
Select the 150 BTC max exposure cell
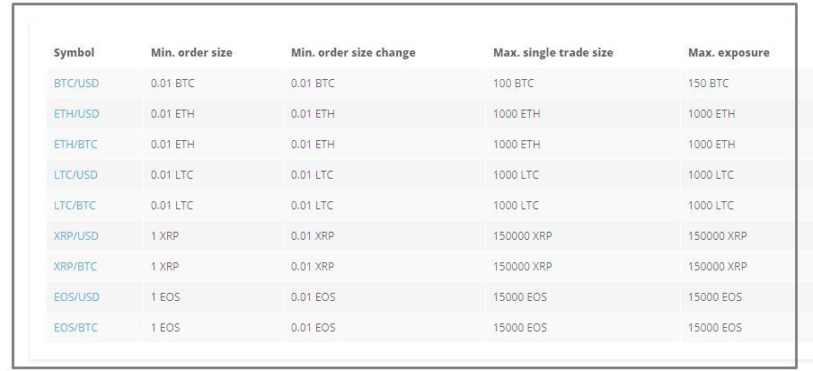tap(708, 83)
